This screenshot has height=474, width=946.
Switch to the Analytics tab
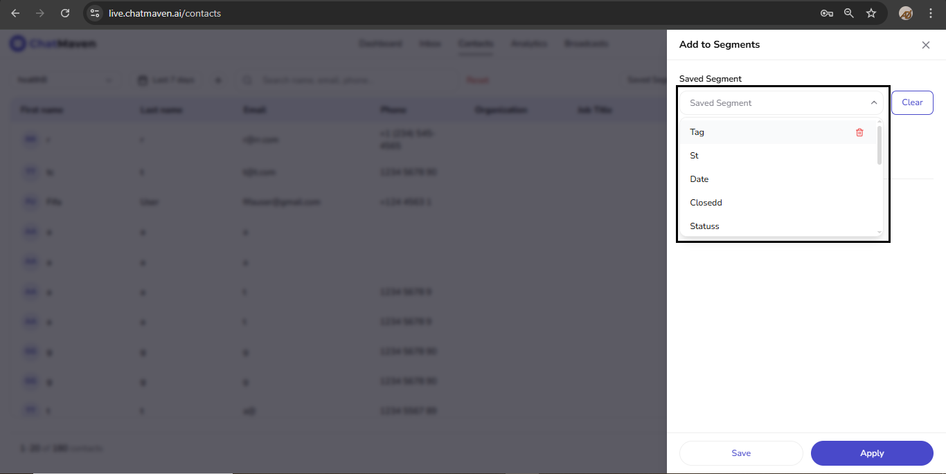[528, 43]
